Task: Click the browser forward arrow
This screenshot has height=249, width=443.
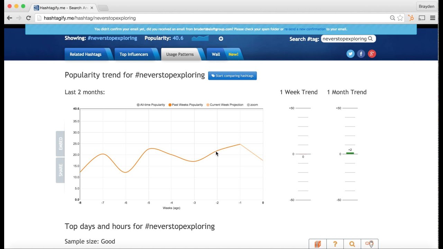Action: (x=19, y=18)
